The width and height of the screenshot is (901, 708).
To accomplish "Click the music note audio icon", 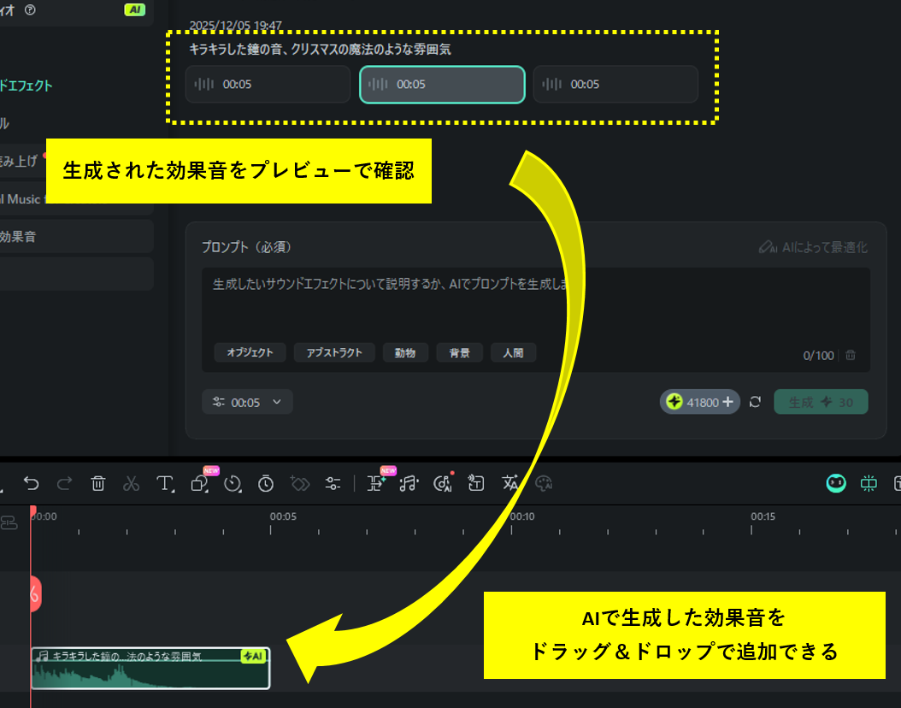I will coord(409,483).
